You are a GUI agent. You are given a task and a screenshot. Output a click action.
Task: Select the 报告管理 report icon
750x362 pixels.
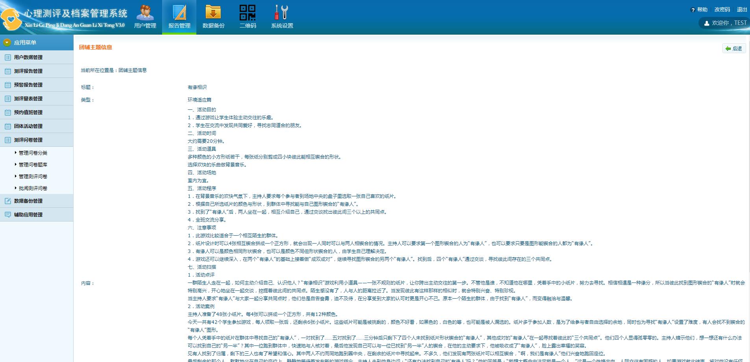pos(179,12)
